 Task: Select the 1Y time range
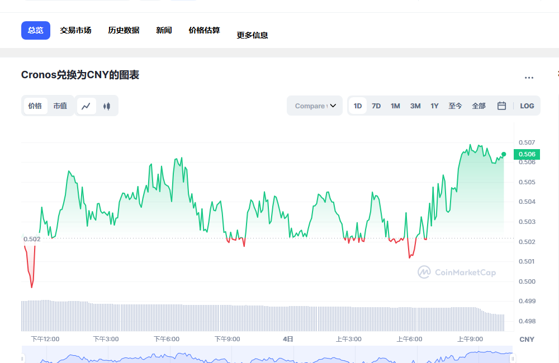coord(434,106)
